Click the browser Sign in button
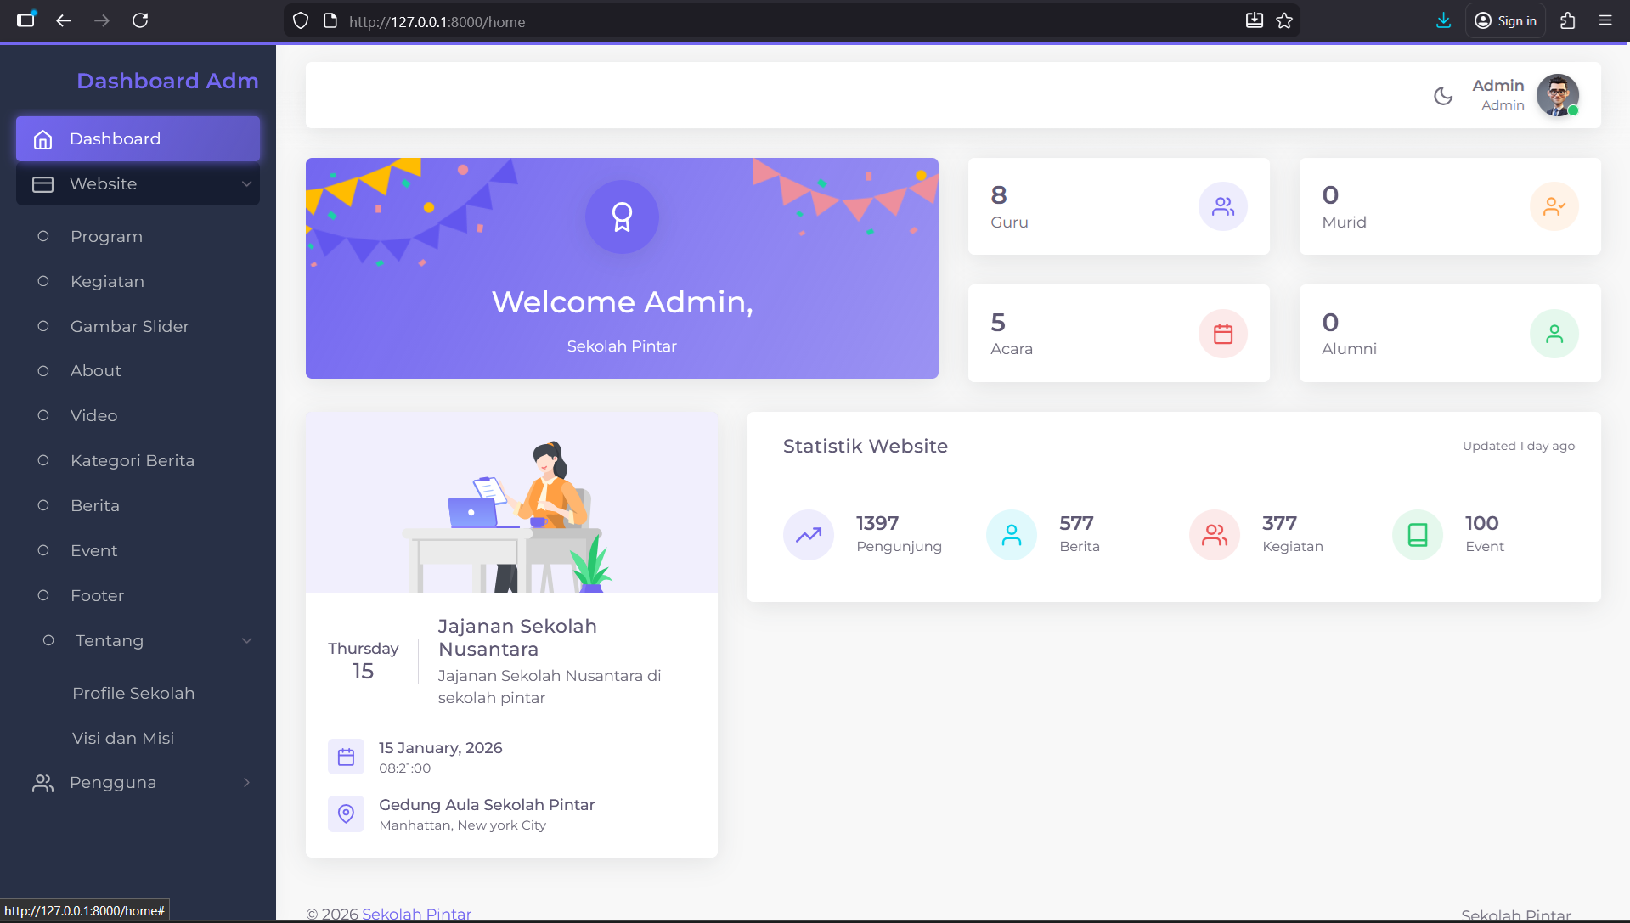Image resolution: width=1630 pixels, height=923 pixels. click(x=1505, y=20)
